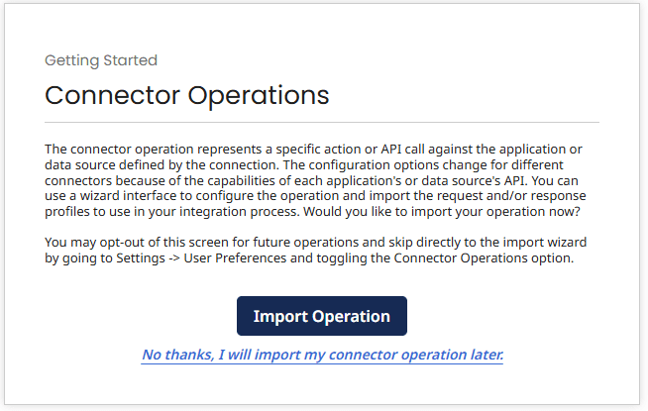Select the text 'Settings -> User Preferences'
Image resolution: width=648 pixels, height=411 pixels.
coord(192,259)
